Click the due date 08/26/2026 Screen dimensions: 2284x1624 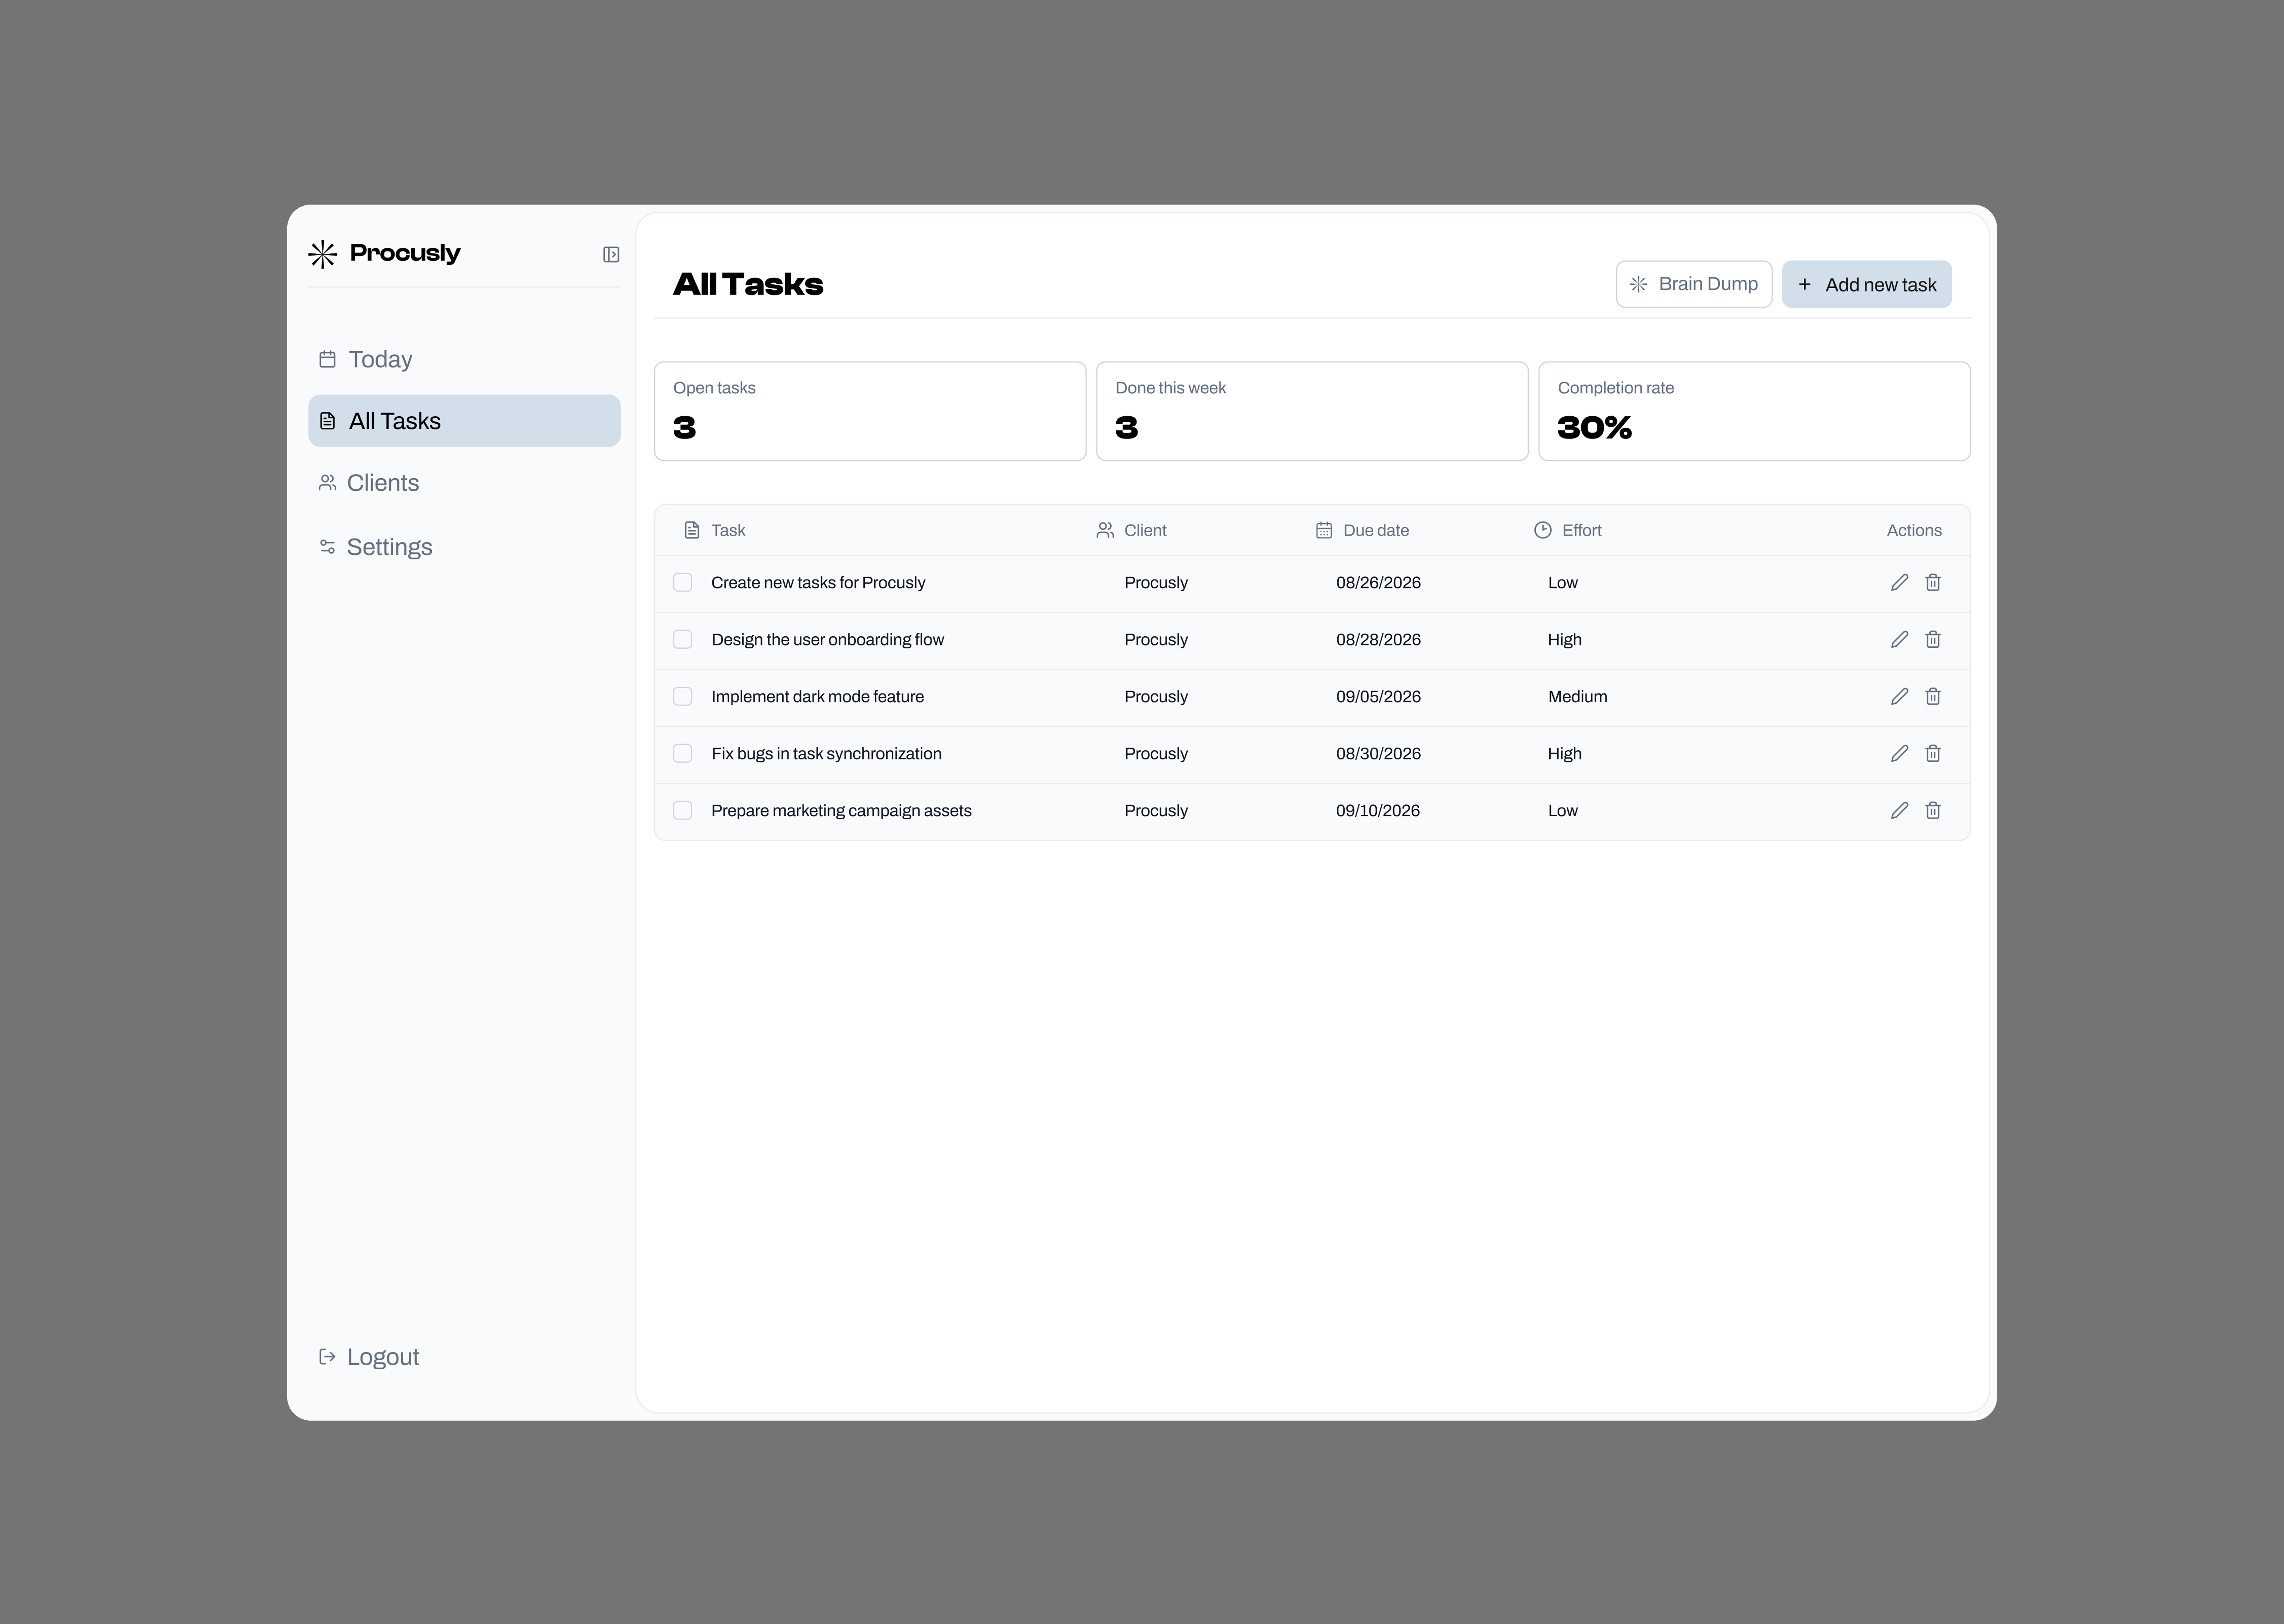(x=1378, y=583)
